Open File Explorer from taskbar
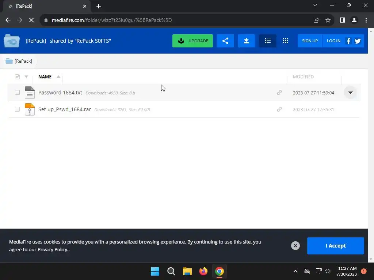Viewport: 374px width, 280px height. 187,271
